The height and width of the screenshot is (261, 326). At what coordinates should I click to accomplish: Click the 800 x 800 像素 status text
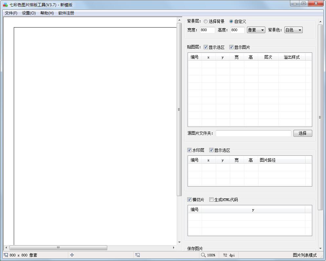click(23, 255)
